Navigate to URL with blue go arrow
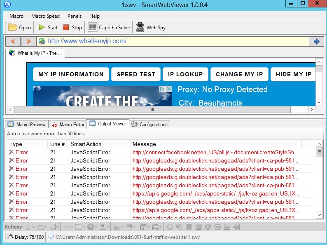The width and height of the screenshot is (327, 245). (x=316, y=41)
